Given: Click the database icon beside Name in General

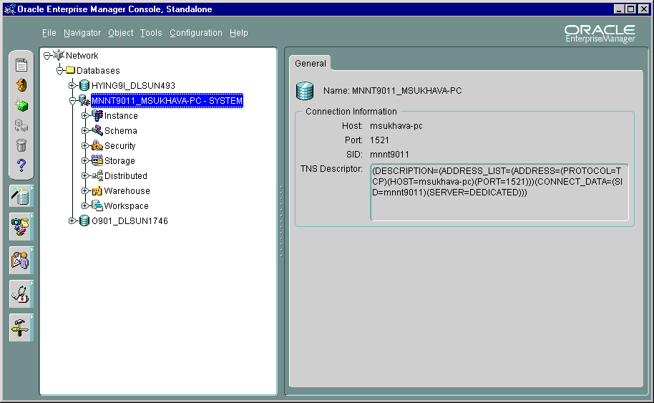Looking at the screenshot, I should [x=305, y=90].
